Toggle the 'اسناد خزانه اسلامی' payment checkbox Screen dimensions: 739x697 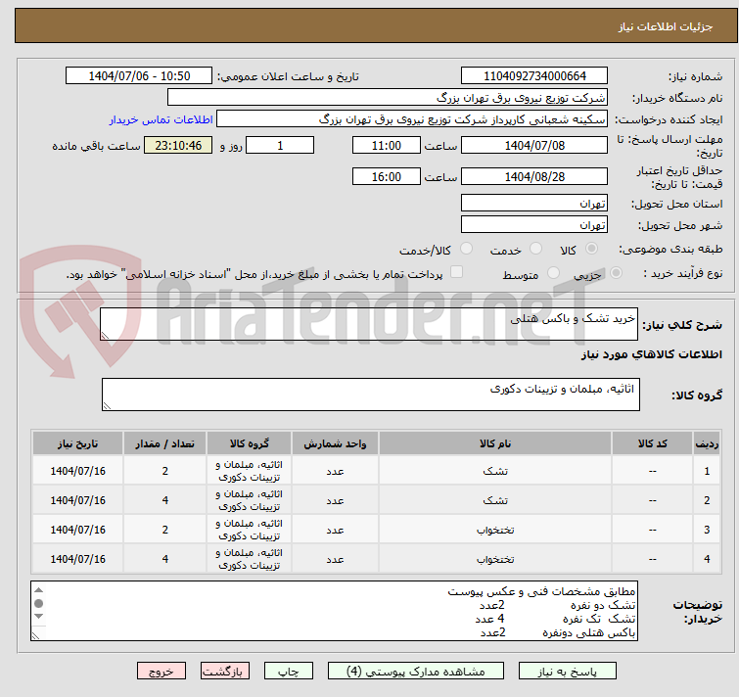(x=456, y=273)
